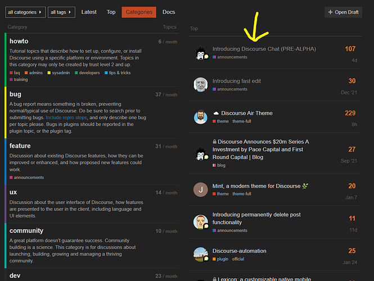Open theme-full tag under Discourse Air Theme
Viewport: 374px width, 281px height.
coord(242,121)
